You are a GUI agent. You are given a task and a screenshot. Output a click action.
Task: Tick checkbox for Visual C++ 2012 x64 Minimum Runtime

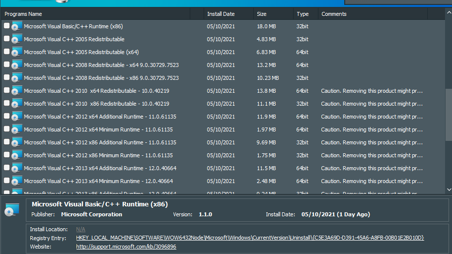[x=6, y=128]
